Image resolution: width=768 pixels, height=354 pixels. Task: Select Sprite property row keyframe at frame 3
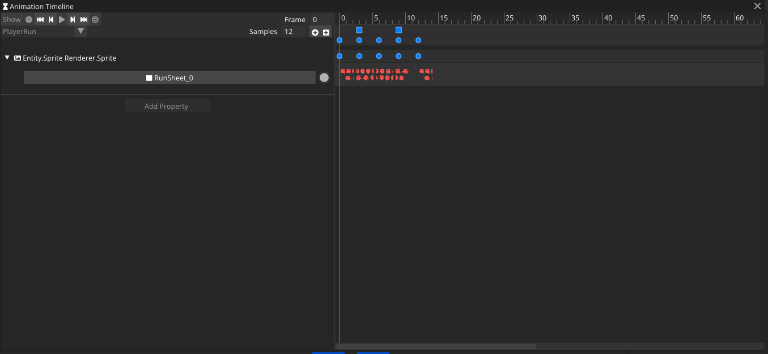tap(359, 56)
